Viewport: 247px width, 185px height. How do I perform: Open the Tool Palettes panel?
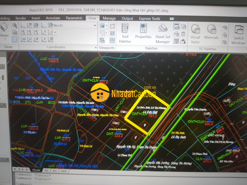pos(125,32)
